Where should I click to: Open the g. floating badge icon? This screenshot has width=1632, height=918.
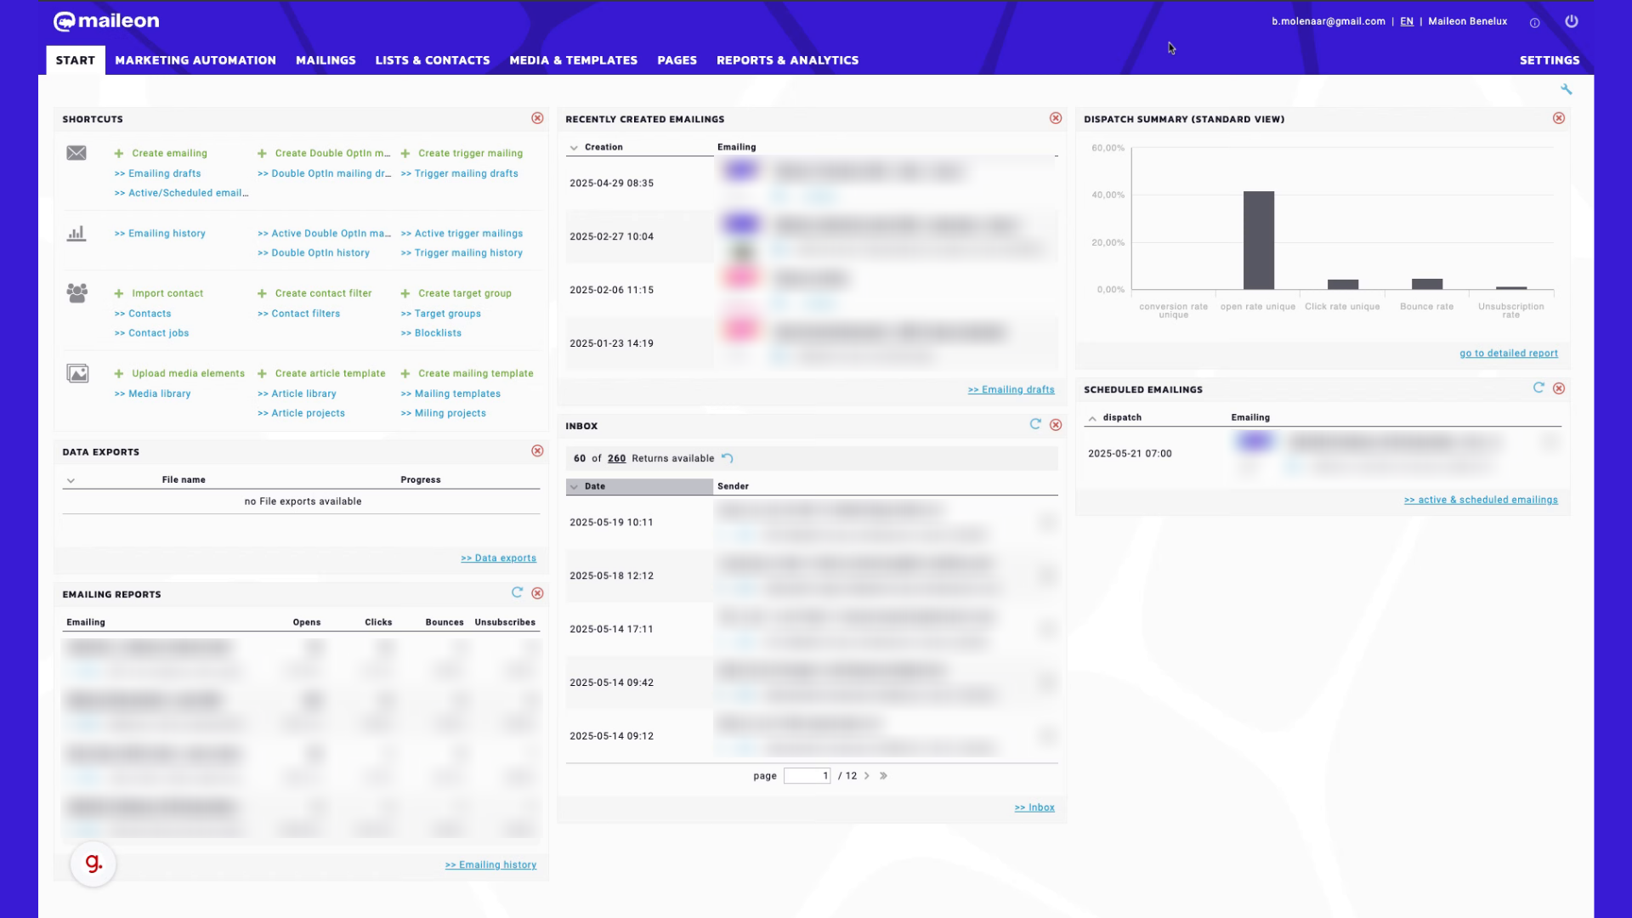(93, 864)
